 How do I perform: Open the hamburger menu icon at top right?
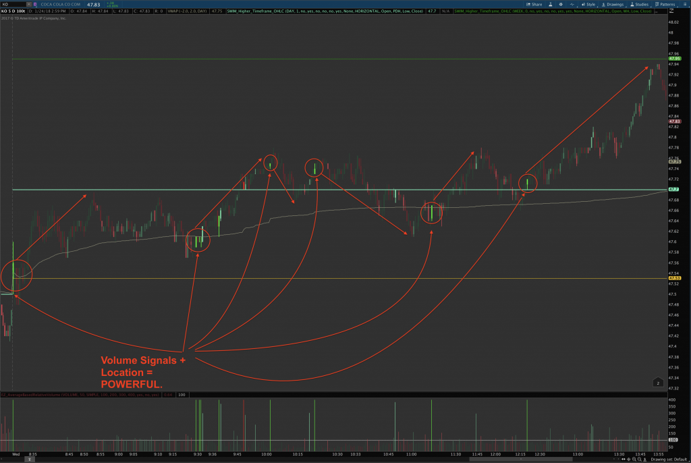(685, 4)
